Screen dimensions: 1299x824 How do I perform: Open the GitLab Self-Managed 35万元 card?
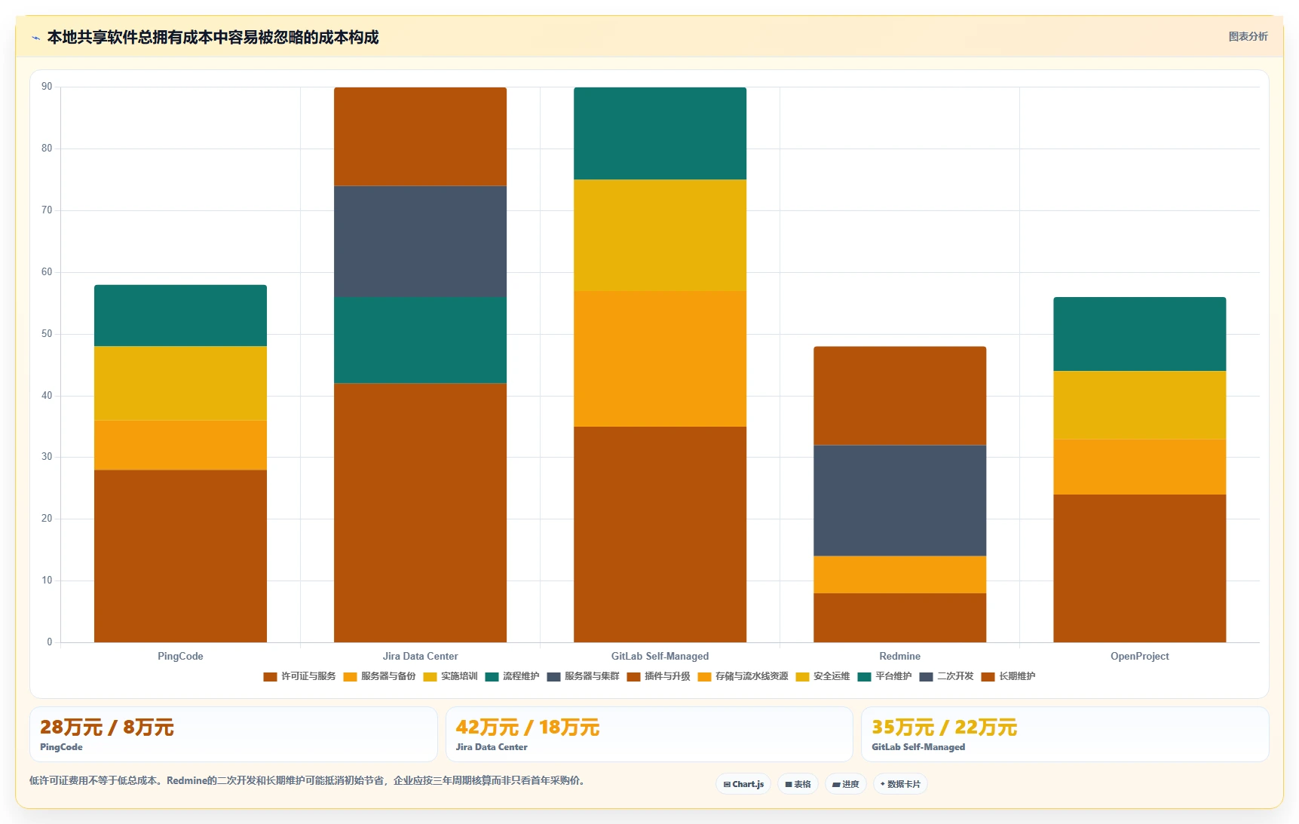click(1065, 734)
